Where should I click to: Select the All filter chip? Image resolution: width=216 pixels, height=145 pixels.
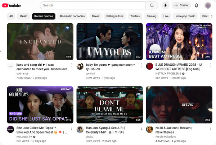pyautogui.click(x=11, y=17)
